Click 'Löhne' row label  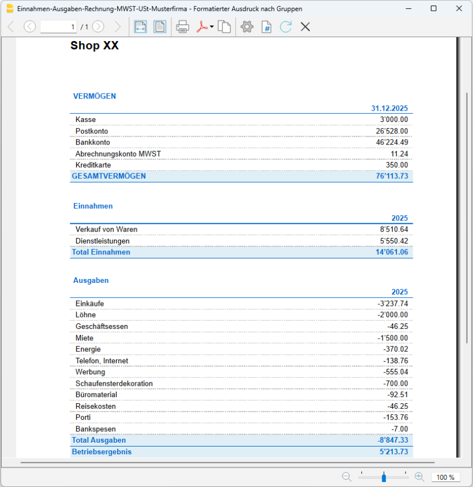pos(86,315)
